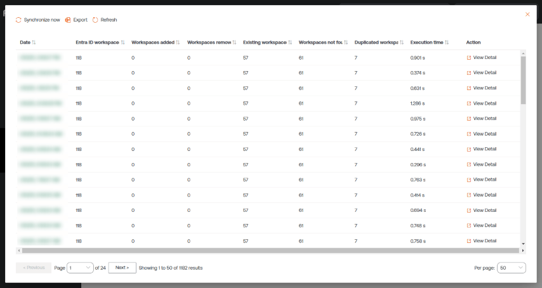The image size is (542, 288).
Task: Click the Action column header
Action: pyautogui.click(x=473, y=43)
